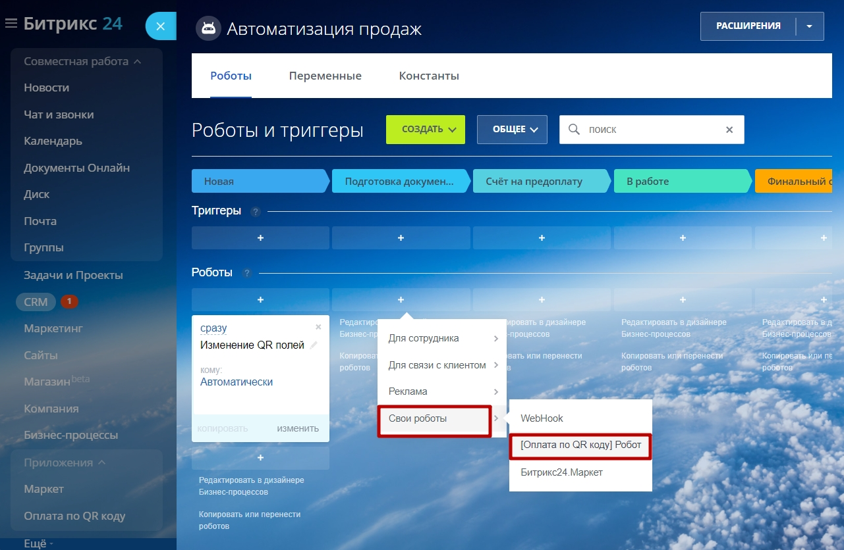Toggle the hamburger menu beside Битрикс 24
The height and width of the screenshot is (550, 844).
coord(11,24)
